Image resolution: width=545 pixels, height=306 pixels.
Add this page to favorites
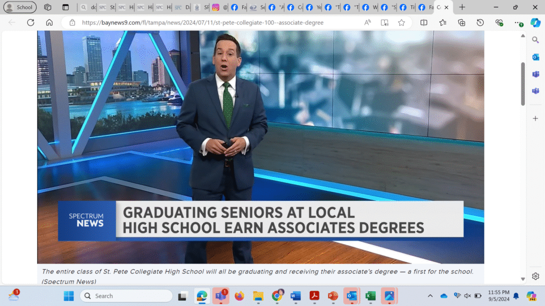(x=401, y=22)
